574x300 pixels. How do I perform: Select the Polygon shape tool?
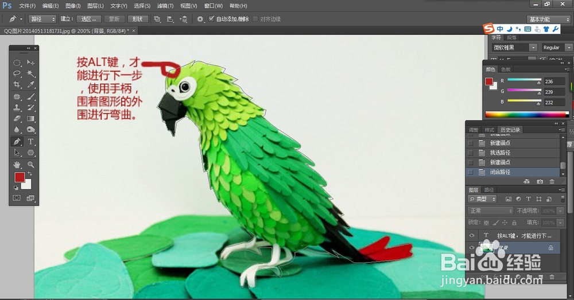pyautogui.click(x=31, y=153)
